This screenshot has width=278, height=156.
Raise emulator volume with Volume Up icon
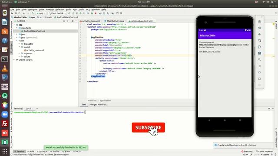[x=259, y=28]
